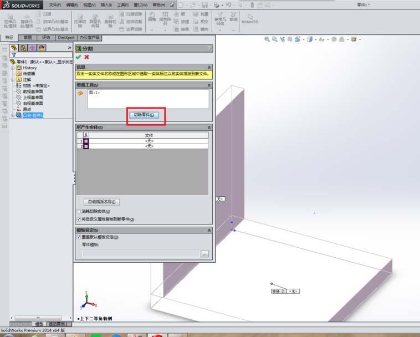
Task: Switch to the DimXpert tab
Action: tap(66, 38)
